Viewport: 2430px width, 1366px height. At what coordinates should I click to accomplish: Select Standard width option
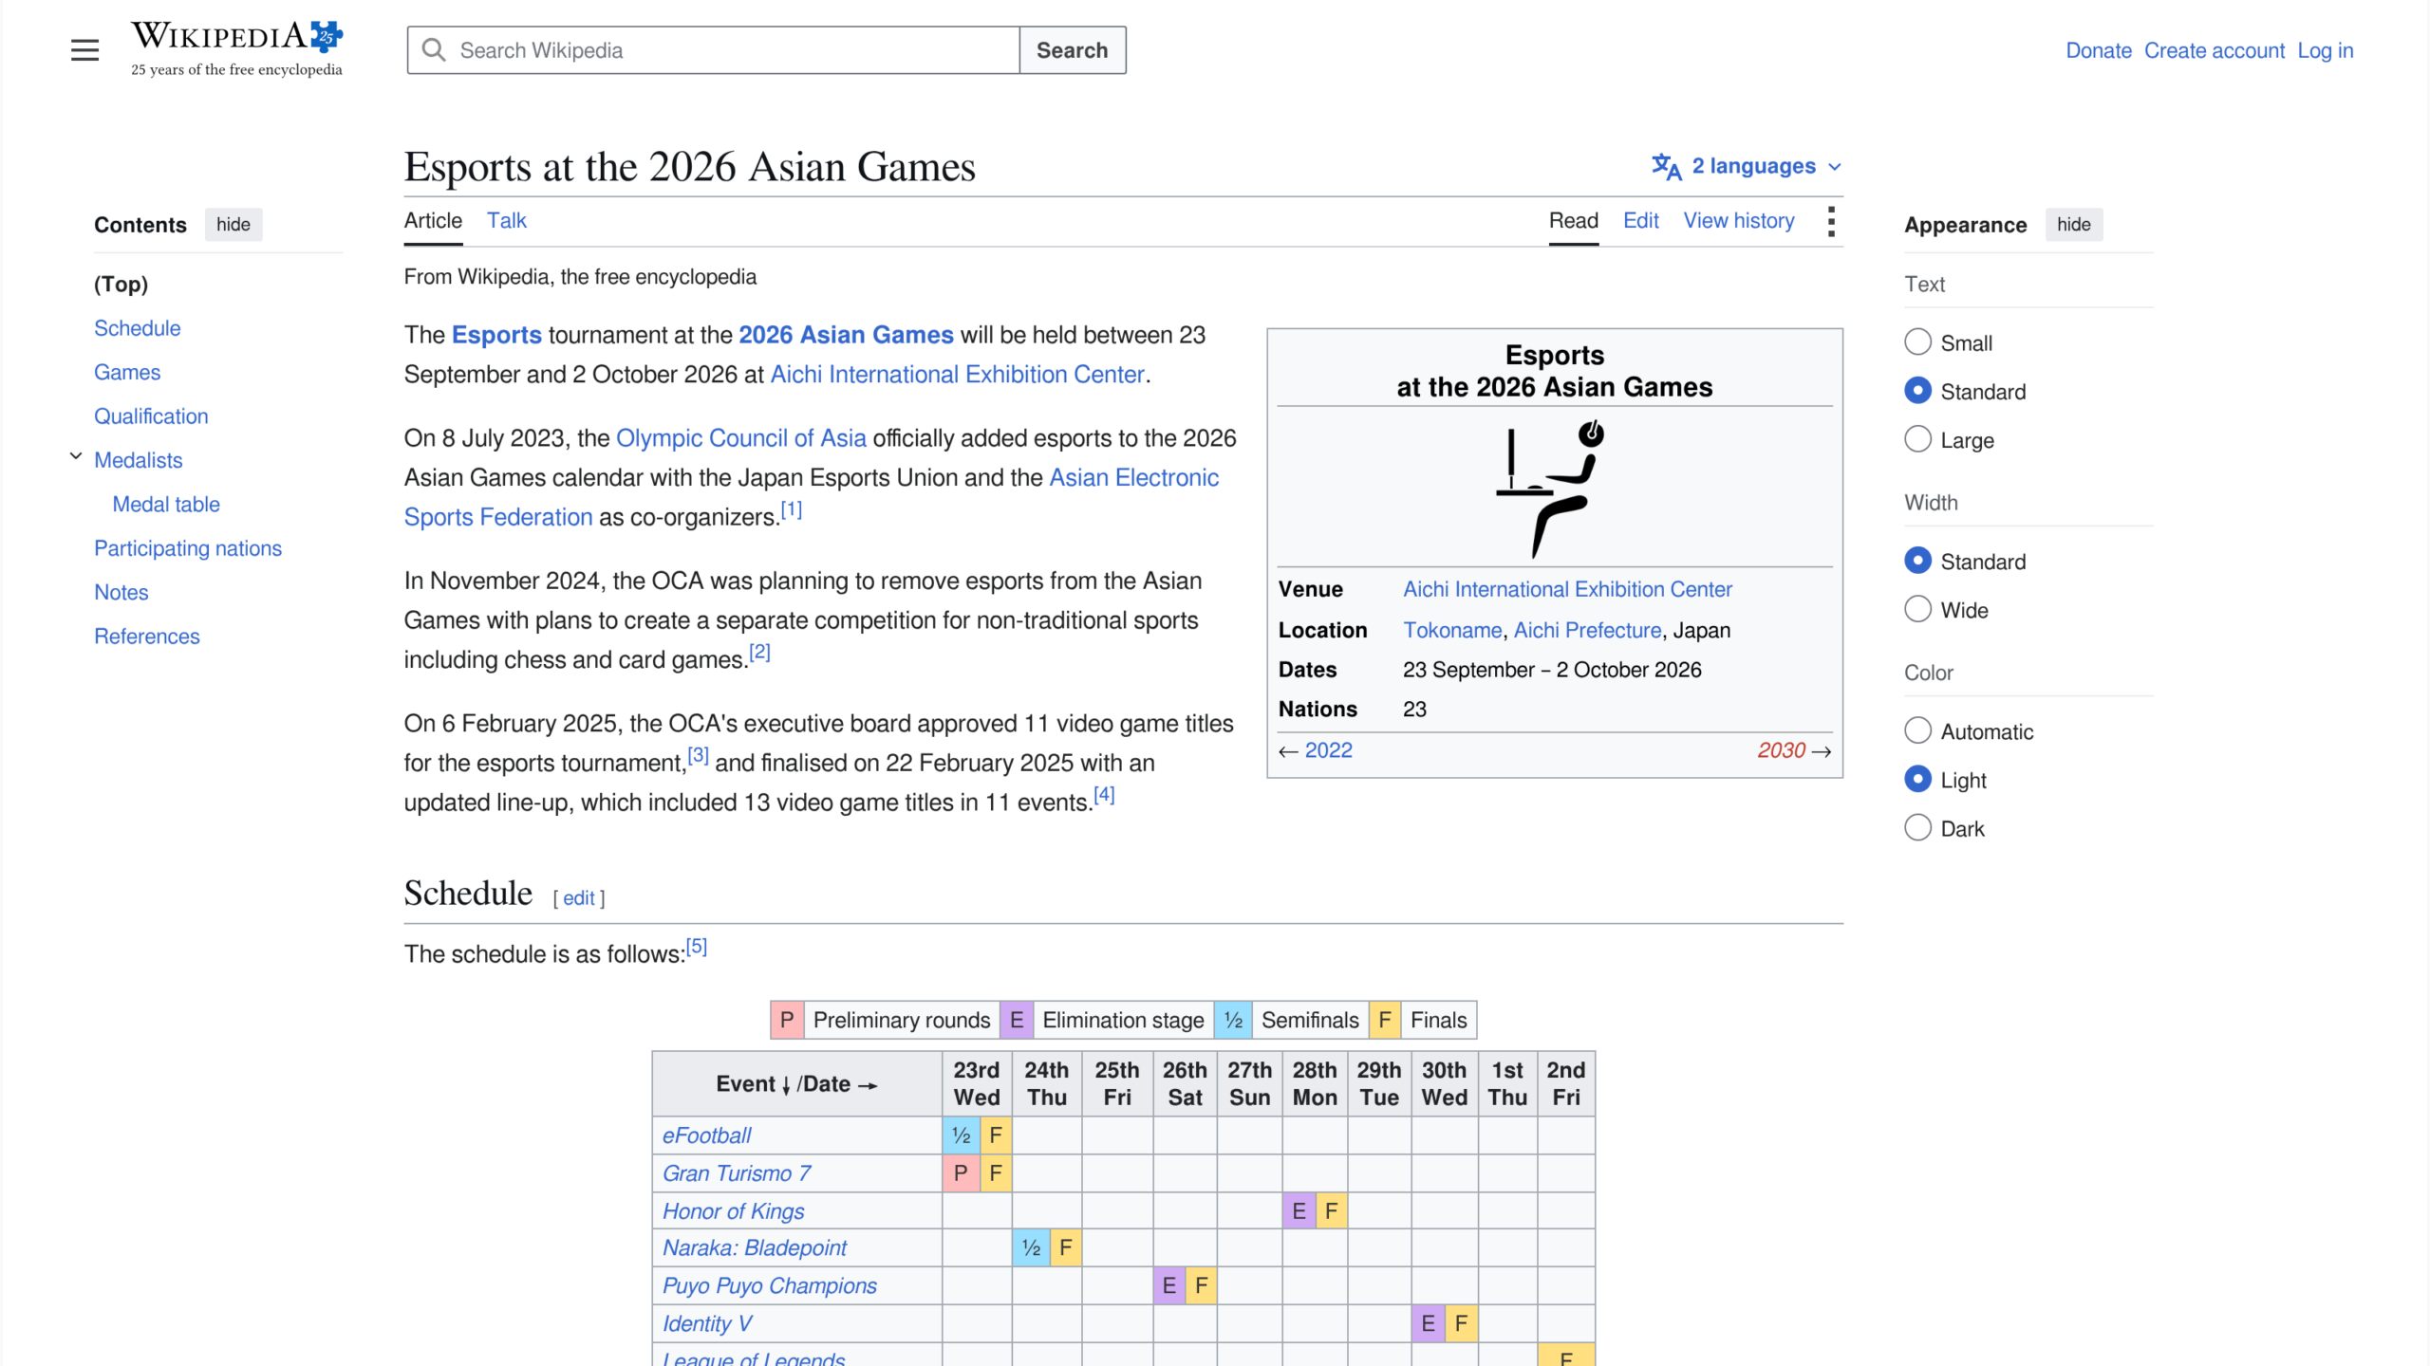(1917, 561)
